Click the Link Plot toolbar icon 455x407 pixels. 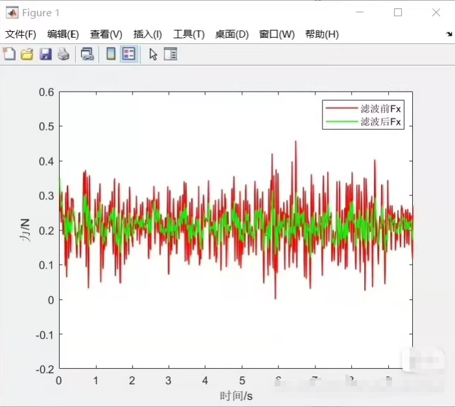[88, 55]
